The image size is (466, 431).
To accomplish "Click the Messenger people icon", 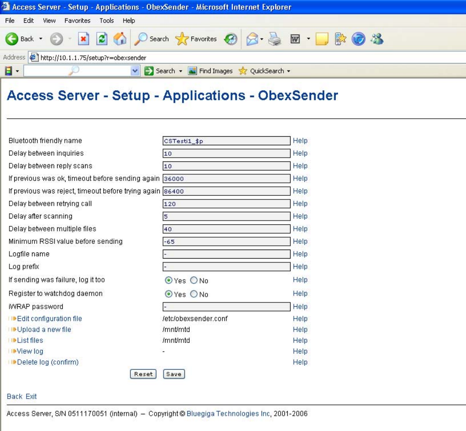I will click(377, 39).
